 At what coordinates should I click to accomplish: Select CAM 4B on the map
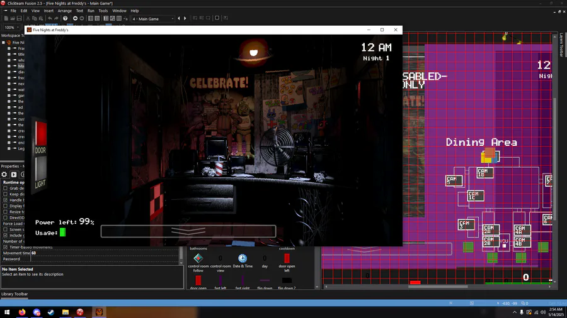pyautogui.click(x=522, y=242)
